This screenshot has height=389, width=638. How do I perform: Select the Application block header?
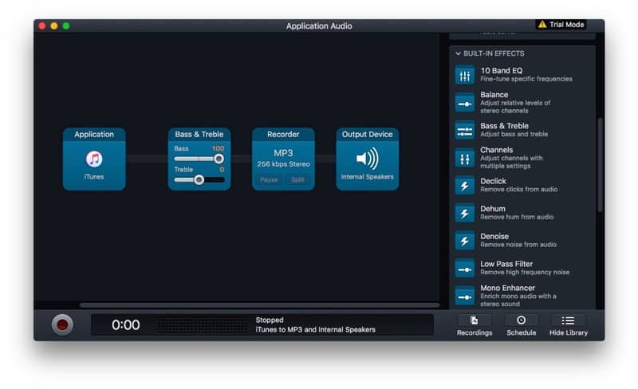pos(94,134)
